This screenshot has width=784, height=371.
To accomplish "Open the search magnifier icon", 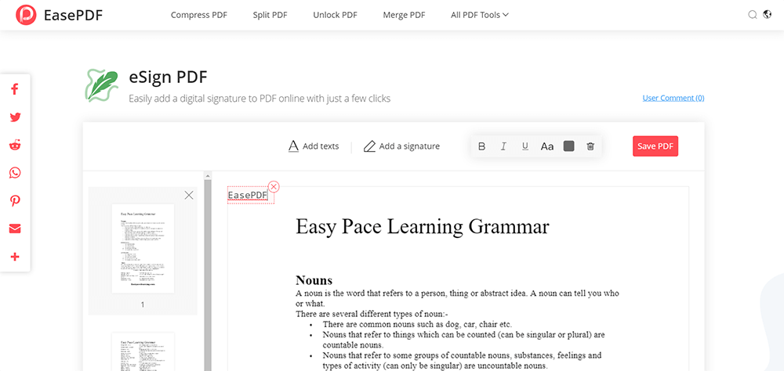I will point(753,15).
